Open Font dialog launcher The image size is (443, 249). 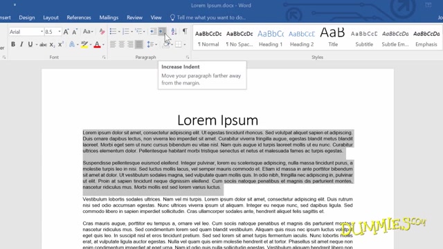[x=104, y=57]
